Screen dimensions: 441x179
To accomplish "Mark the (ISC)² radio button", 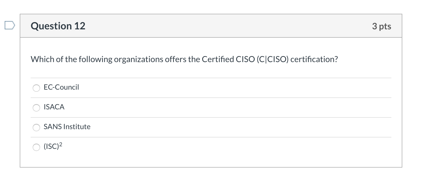I will pyautogui.click(x=36, y=147).
